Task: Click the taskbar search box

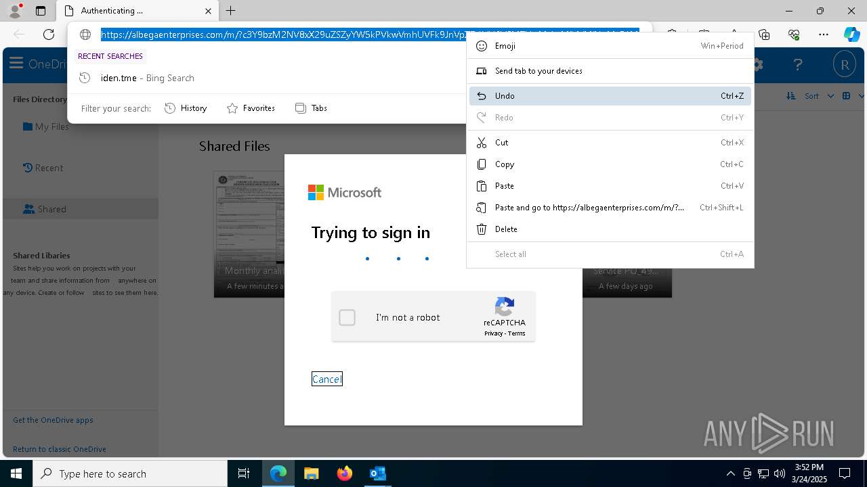Action: tap(130, 473)
